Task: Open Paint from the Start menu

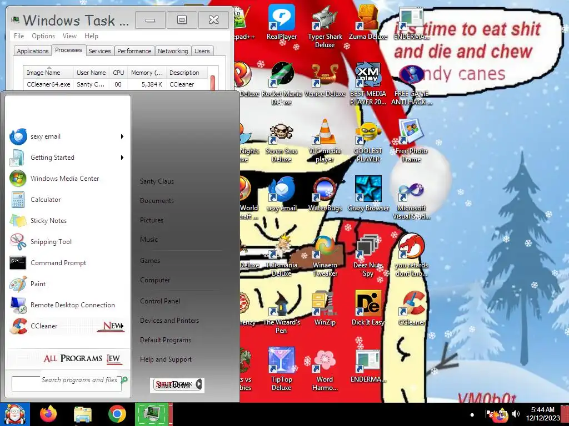Action: click(67, 284)
